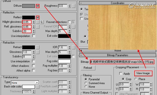Select the Crop radio button

[123, 79]
